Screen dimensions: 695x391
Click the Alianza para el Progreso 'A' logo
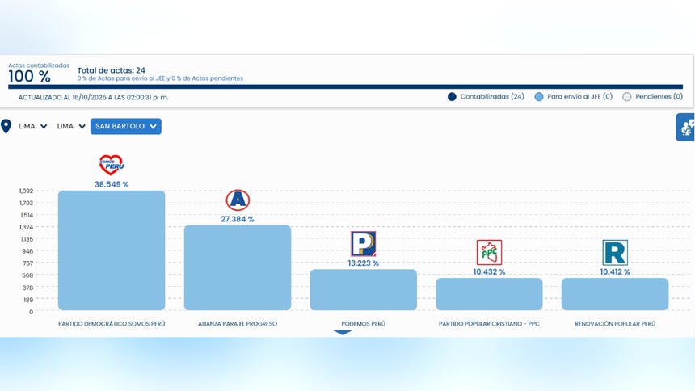tap(238, 200)
